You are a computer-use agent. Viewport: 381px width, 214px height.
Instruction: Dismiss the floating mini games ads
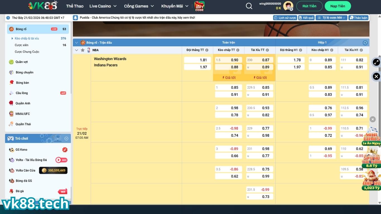(373, 119)
